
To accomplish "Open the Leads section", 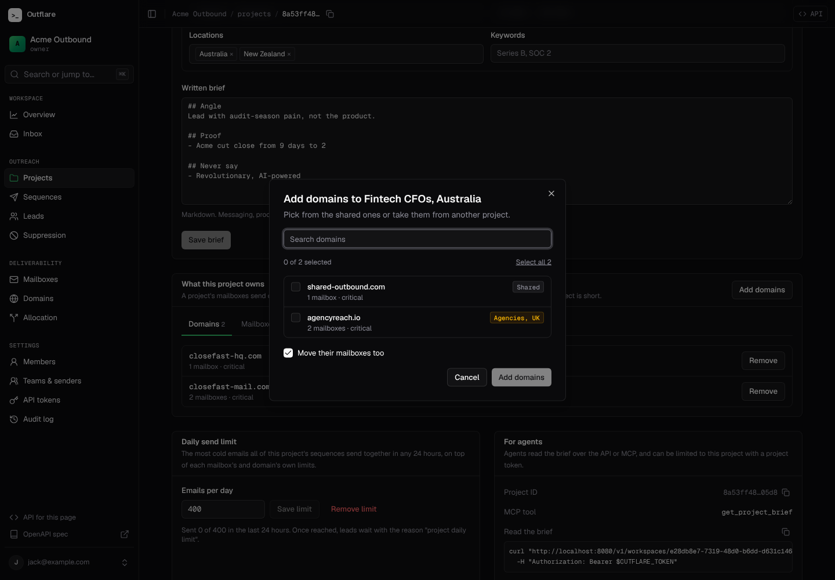I will pyautogui.click(x=69, y=216).
